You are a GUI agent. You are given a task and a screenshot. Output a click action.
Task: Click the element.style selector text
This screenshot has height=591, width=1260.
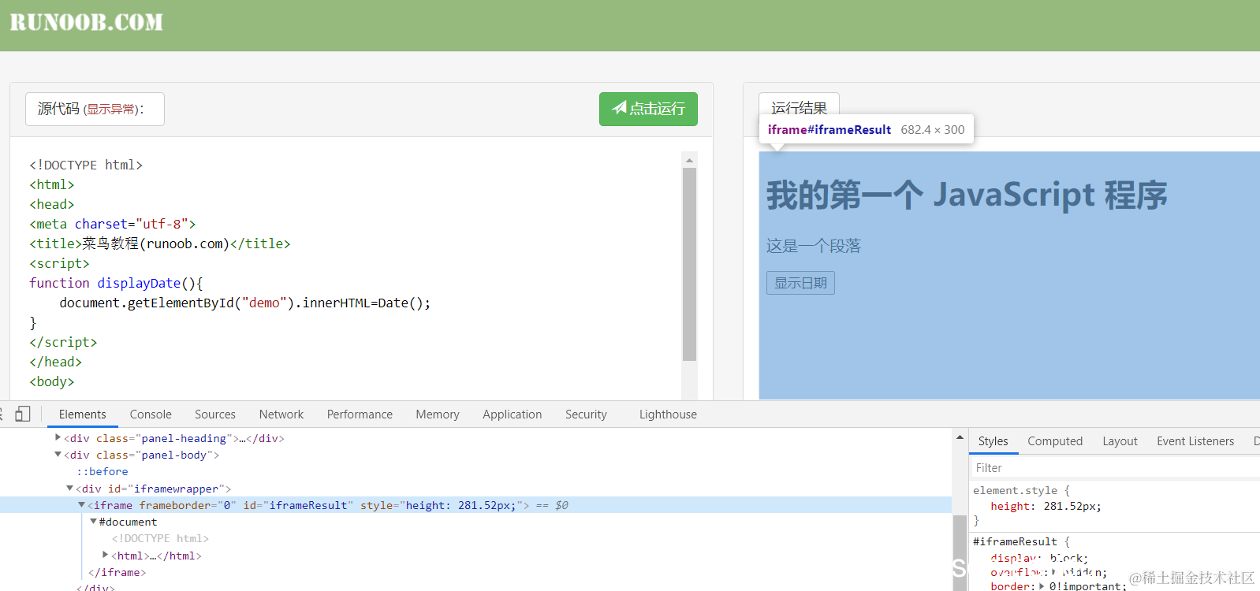tap(1015, 490)
